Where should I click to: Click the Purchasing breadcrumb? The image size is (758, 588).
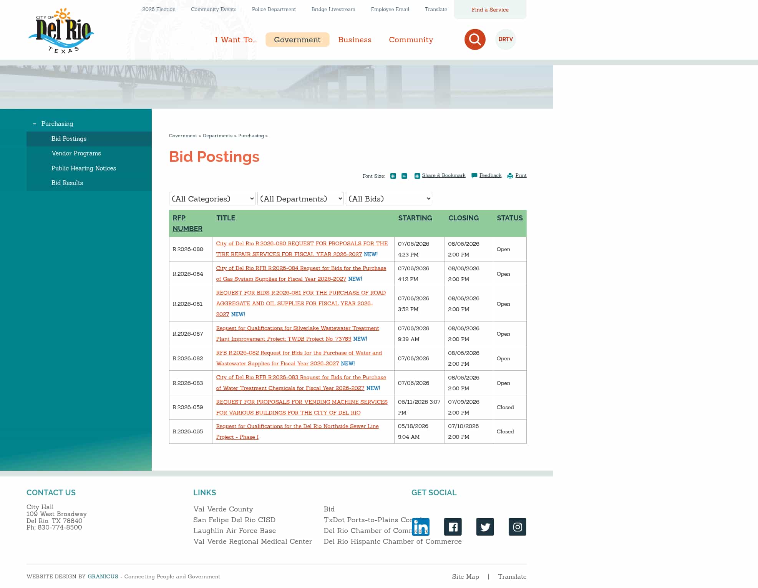coord(251,136)
